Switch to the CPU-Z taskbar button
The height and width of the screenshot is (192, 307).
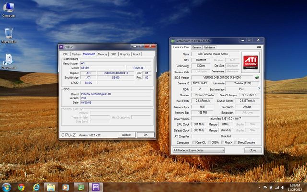(95, 187)
